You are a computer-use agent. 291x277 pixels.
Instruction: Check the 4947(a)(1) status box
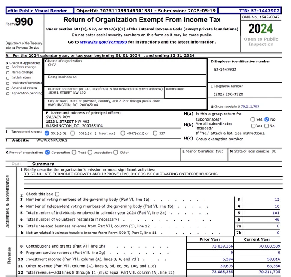[x=123, y=133]
